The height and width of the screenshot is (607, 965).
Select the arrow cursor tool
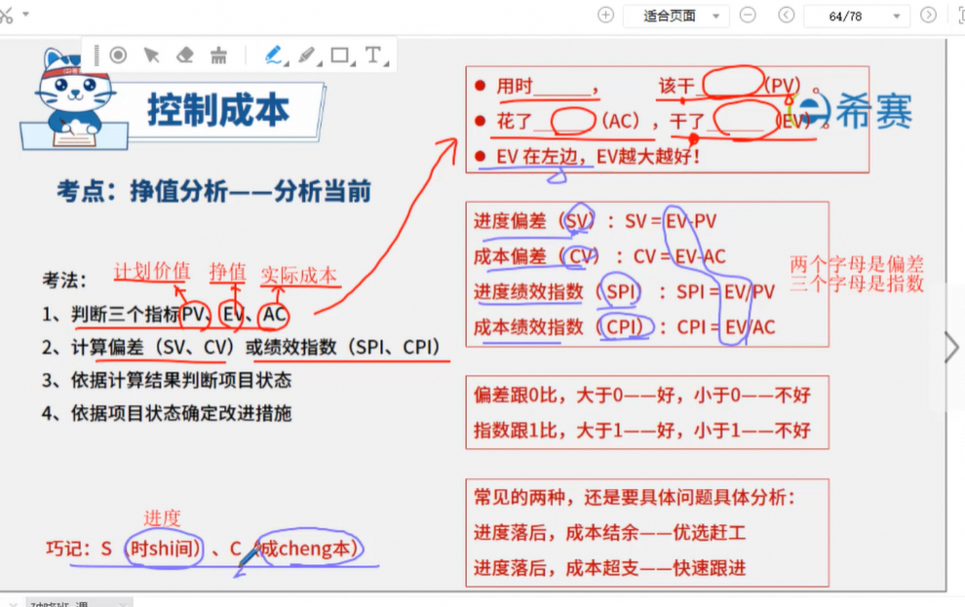click(151, 56)
